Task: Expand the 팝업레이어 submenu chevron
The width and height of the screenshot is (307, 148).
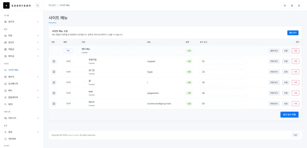Action: [38, 97]
